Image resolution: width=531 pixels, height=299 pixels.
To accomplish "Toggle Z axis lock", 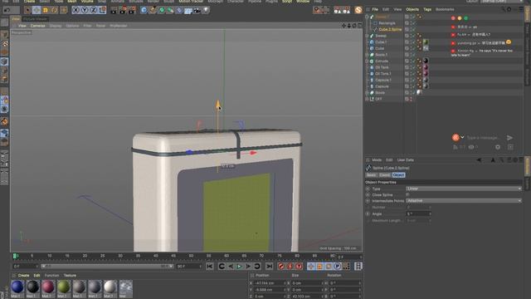I will pos(94,10).
